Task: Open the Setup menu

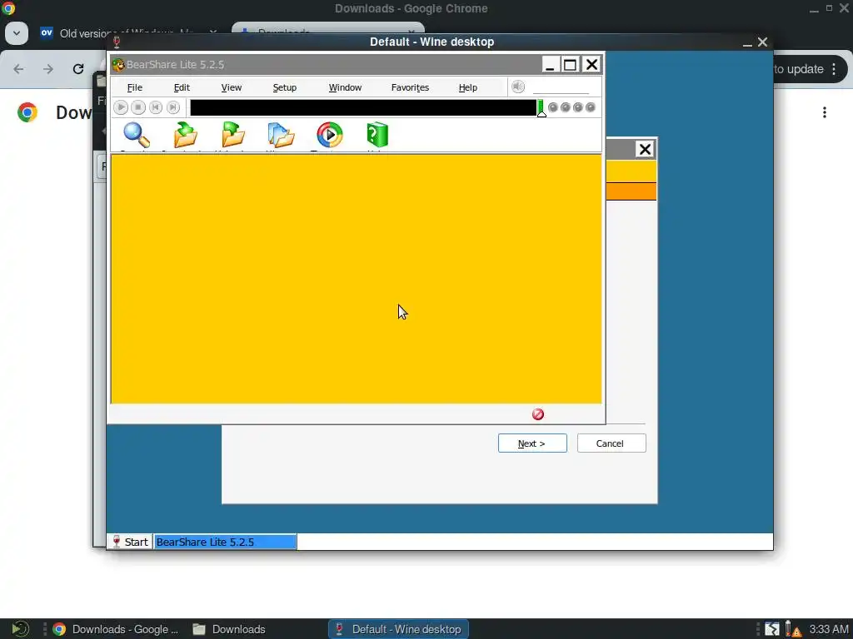Action: click(285, 87)
